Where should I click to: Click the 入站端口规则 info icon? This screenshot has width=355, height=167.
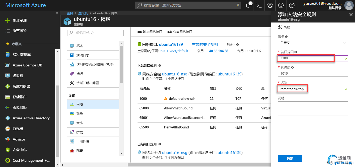[160, 66]
